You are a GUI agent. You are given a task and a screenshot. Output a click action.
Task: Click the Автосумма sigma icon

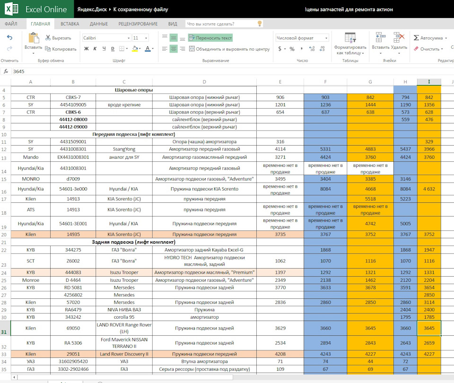tap(416, 38)
